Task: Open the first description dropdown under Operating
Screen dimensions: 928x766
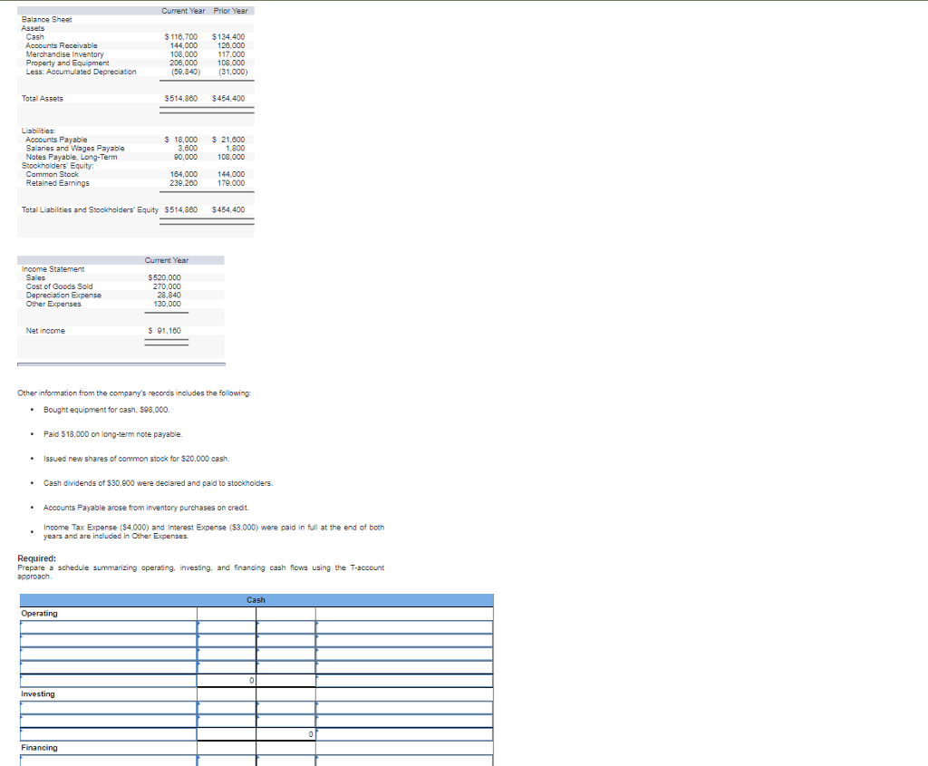Action: click(109, 625)
